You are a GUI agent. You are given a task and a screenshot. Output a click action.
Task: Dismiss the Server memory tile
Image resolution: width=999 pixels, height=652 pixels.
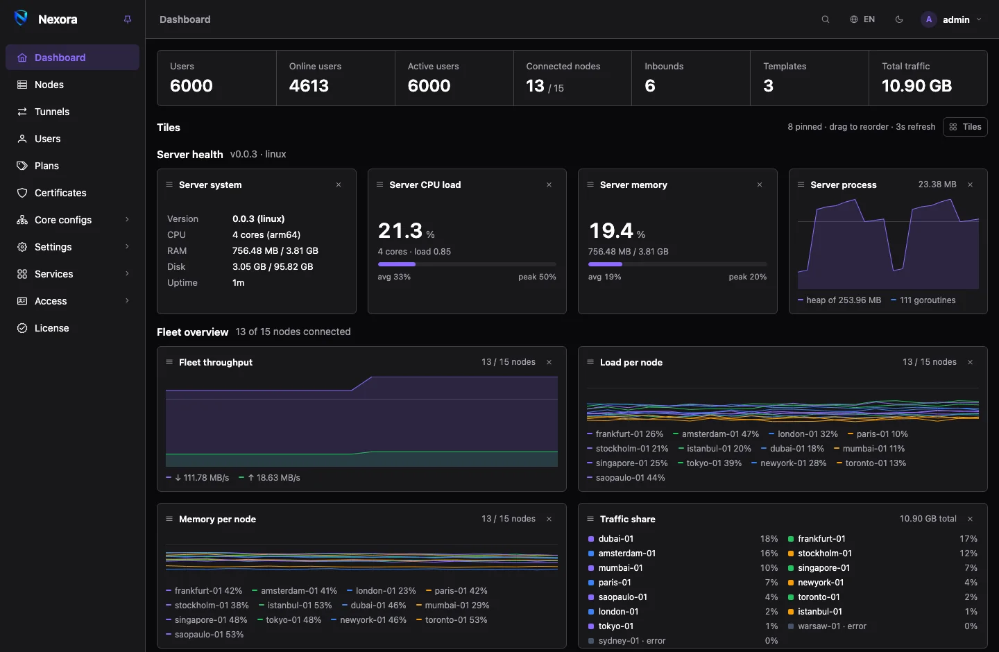tap(760, 185)
